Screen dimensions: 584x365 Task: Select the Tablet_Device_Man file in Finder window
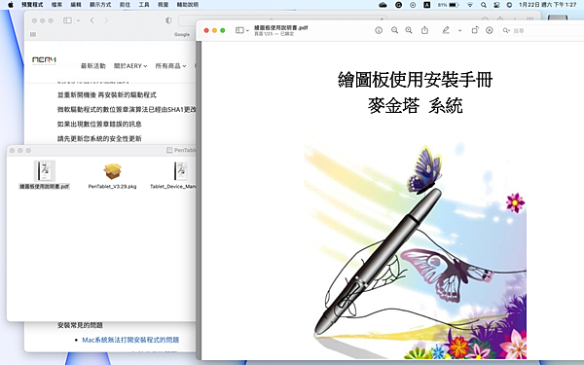pos(173,176)
